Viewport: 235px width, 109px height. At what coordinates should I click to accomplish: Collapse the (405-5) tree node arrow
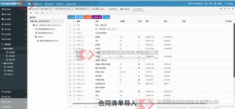point(34,37)
